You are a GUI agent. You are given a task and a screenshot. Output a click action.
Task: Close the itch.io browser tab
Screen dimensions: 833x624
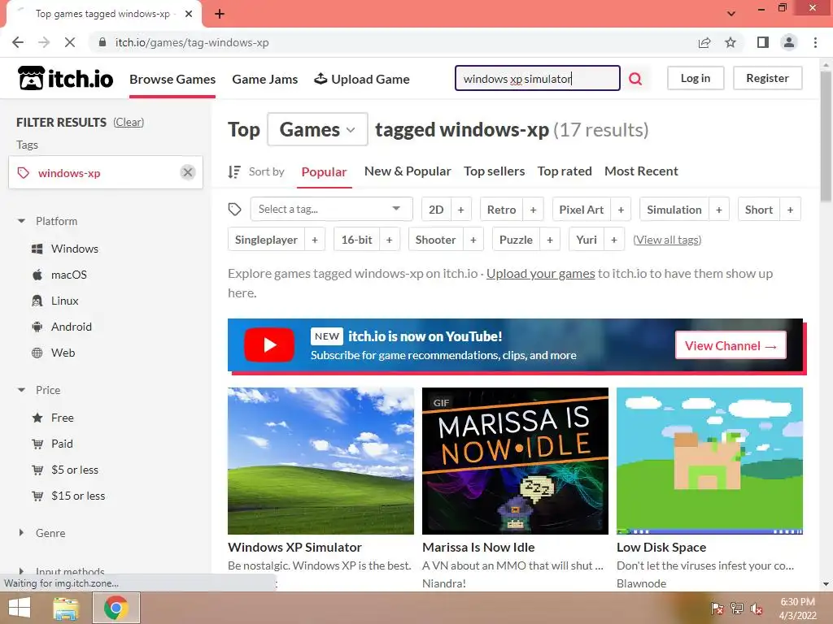click(x=189, y=14)
